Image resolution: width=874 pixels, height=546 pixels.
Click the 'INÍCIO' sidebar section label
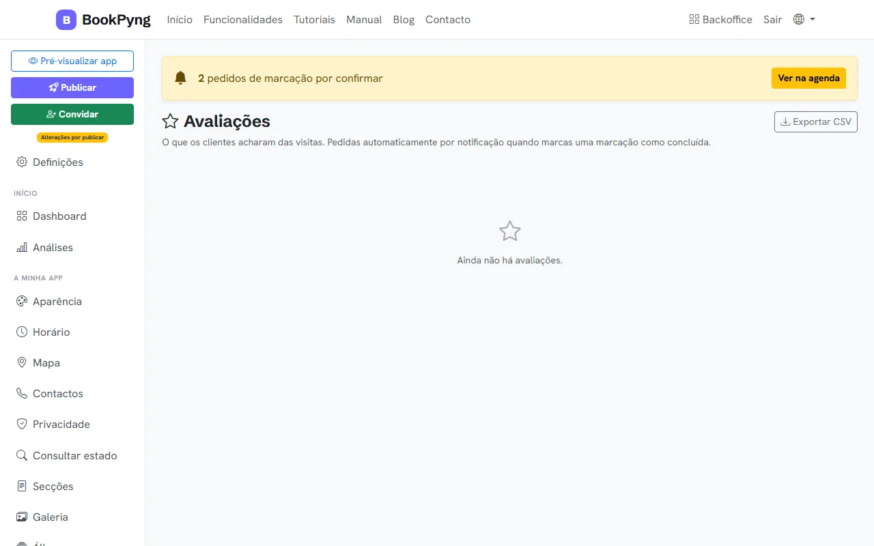[x=25, y=194]
